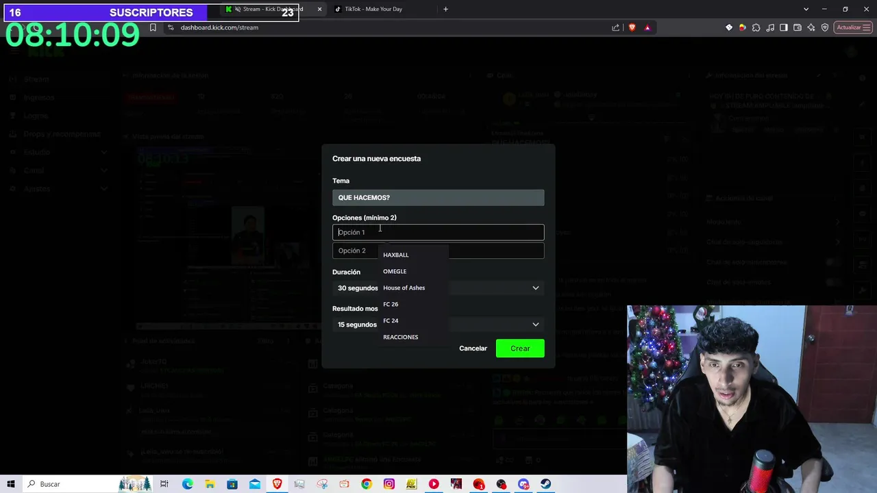Open Google Chrome from the taskbar
The height and width of the screenshot is (493, 877).
coord(367,484)
